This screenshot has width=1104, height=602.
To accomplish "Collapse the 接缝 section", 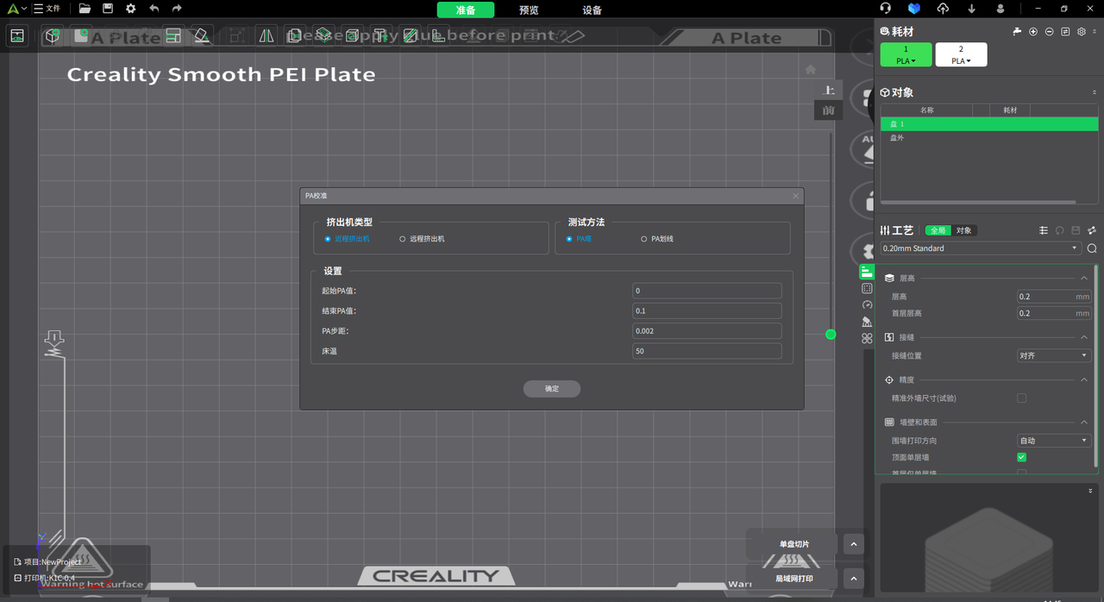I will coord(1084,337).
